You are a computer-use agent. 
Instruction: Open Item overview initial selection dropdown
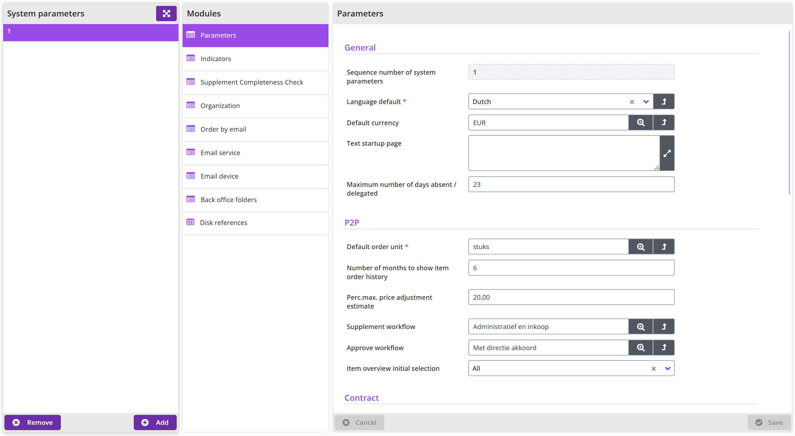point(667,368)
